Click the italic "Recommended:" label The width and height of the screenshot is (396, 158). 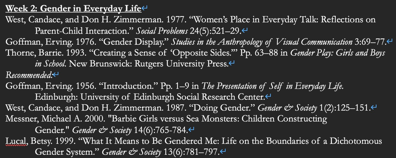[29, 75]
